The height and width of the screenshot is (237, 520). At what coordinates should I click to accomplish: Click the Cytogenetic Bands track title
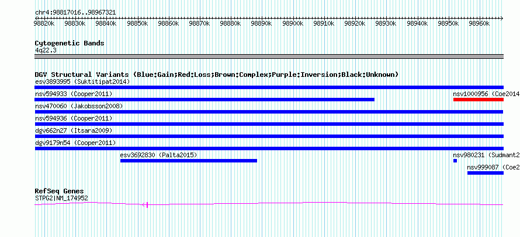click(x=70, y=43)
